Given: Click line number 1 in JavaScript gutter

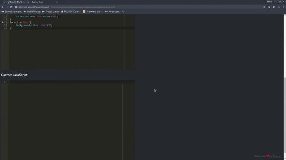Looking at the screenshot, I should click(x=5, y=82).
